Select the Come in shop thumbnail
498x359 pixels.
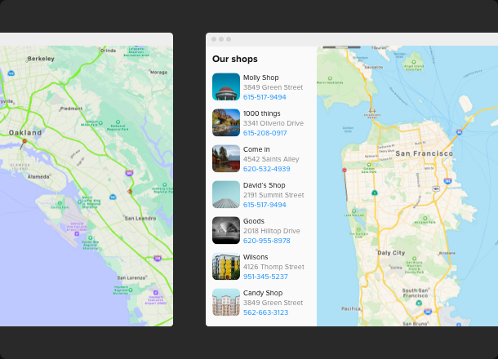226,158
